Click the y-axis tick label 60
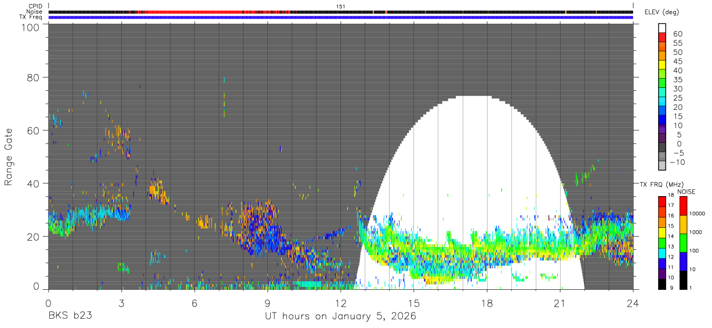 (x=33, y=130)
